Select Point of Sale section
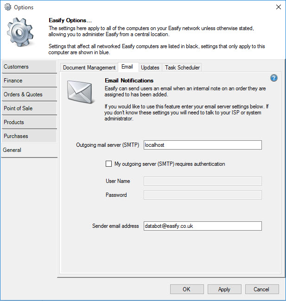 click(x=29, y=108)
